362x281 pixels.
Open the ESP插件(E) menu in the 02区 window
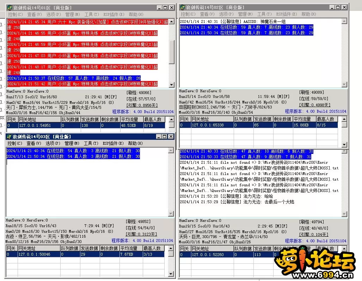click(x=286, y=14)
